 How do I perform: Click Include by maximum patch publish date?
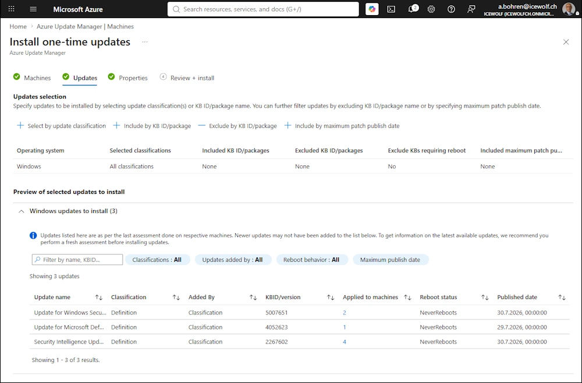click(342, 126)
